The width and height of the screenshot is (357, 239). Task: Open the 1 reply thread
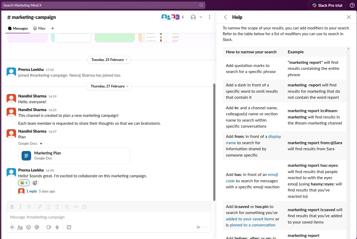(x=32, y=191)
